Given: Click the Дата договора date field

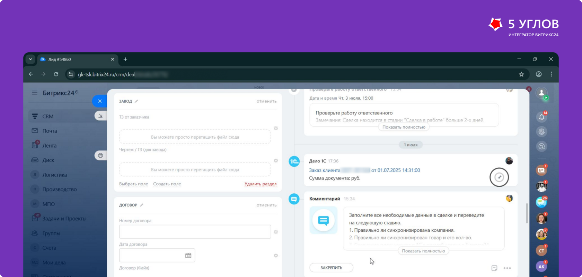Looking at the screenshot, I should (x=157, y=256).
